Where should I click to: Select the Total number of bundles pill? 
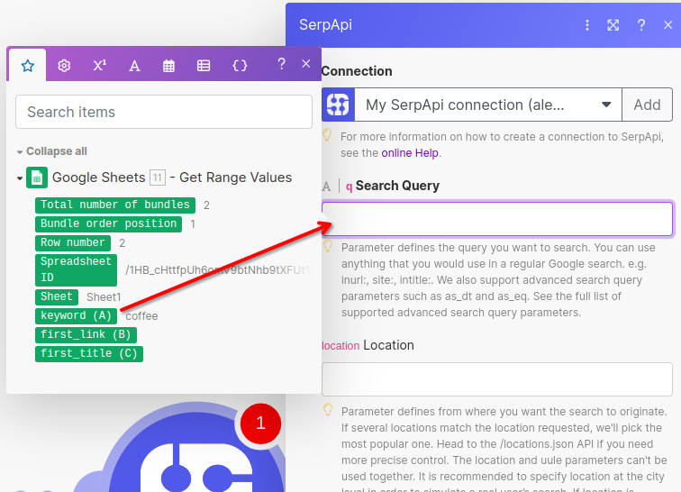tap(115, 205)
